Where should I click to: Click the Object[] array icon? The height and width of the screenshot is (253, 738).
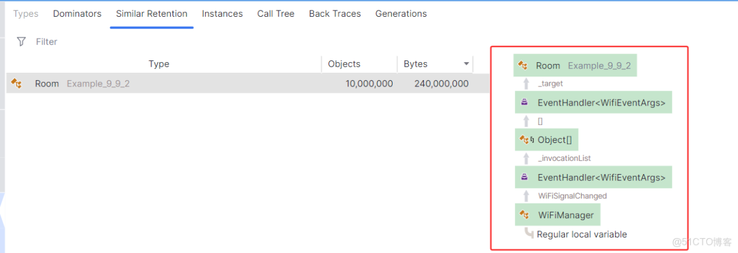point(527,139)
